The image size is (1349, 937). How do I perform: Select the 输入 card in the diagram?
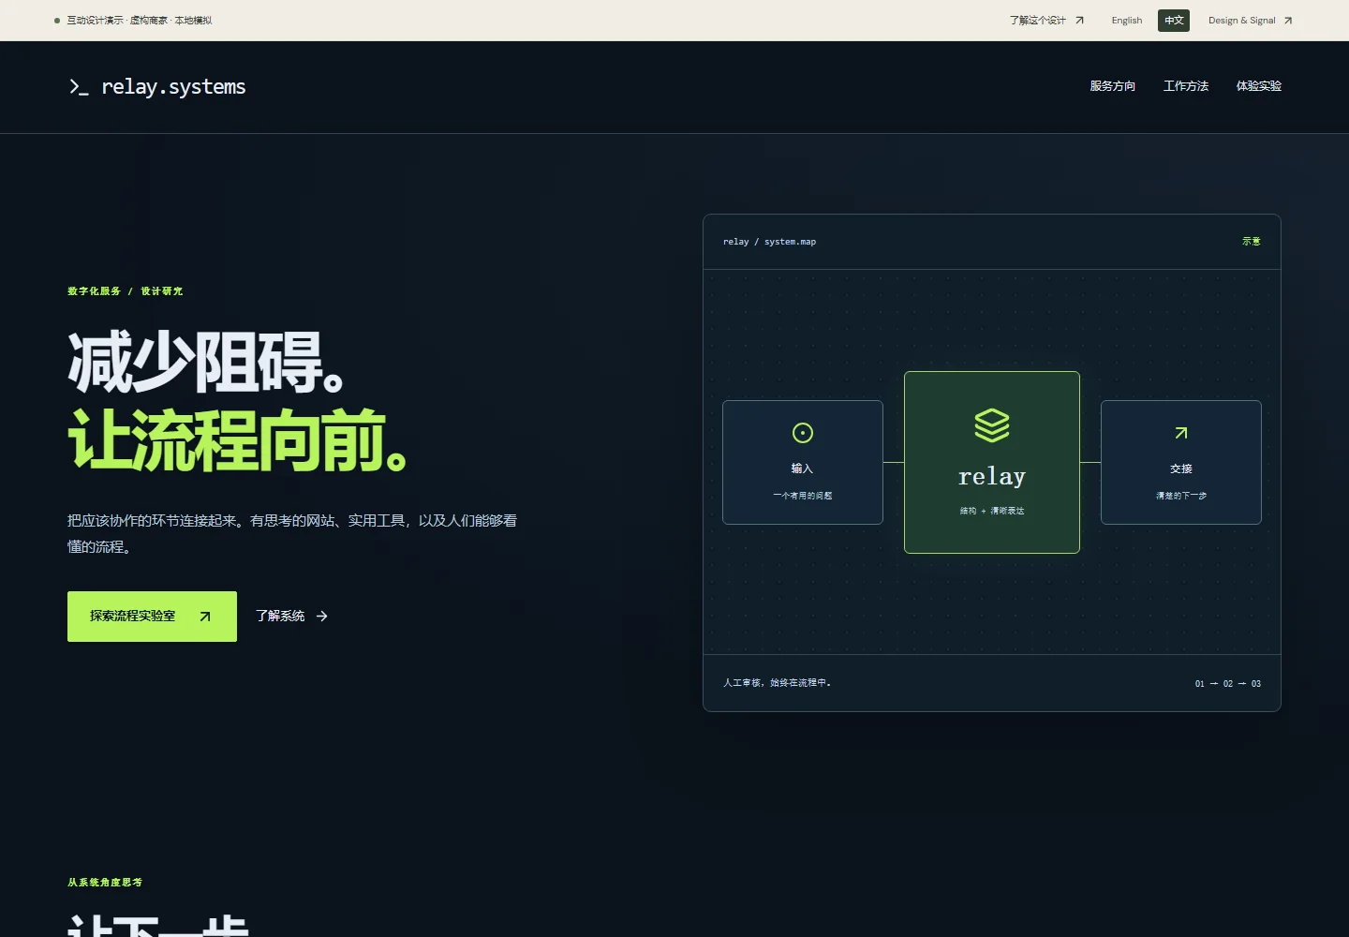pyautogui.click(x=803, y=462)
